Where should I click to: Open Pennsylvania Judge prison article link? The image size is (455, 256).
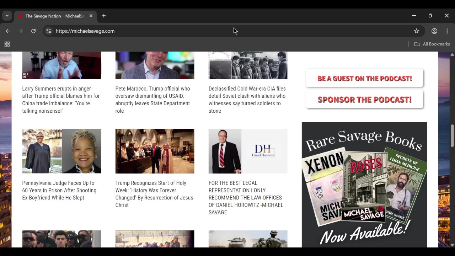[59, 190]
